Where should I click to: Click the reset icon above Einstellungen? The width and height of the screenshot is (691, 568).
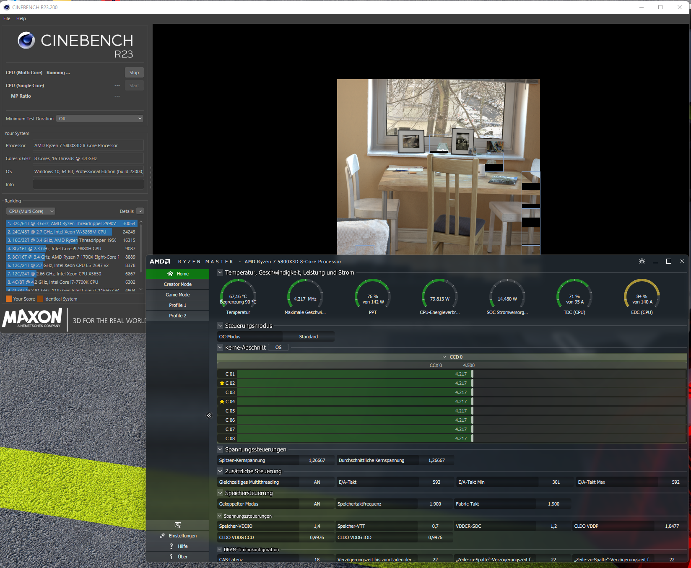pyautogui.click(x=178, y=525)
